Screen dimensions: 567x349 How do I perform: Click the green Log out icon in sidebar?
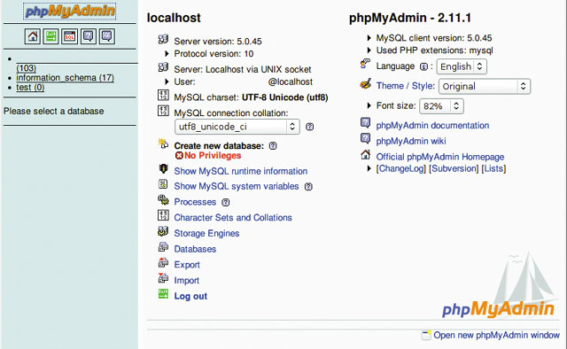pos(51,36)
